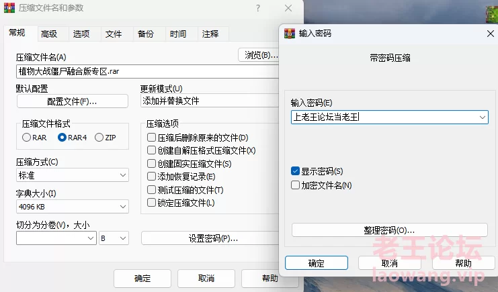This screenshot has height=292, width=498.
Task: Click 取消 in the password dialog
Action: [390, 263]
